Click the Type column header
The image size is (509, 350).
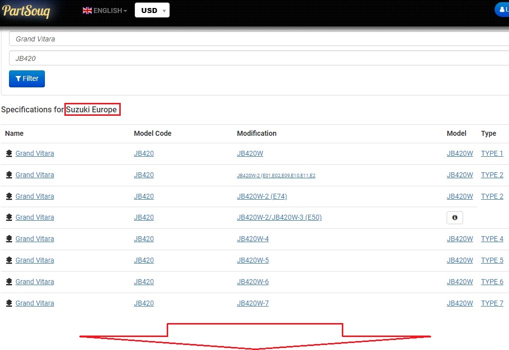(489, 133)
